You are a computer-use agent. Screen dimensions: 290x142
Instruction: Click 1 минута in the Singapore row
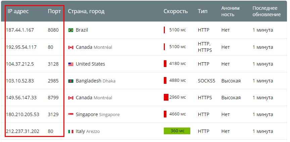pos(263,114)
